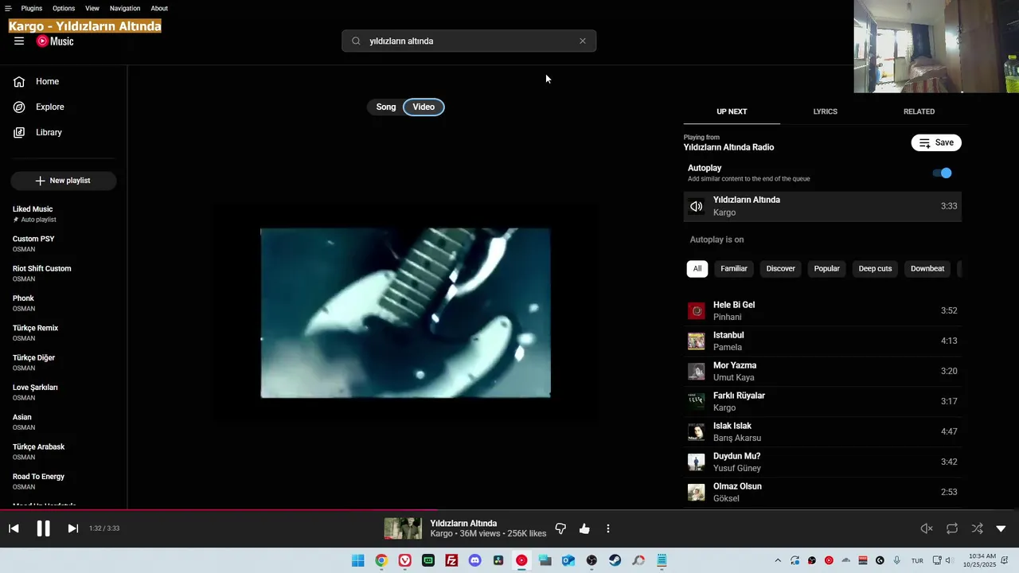Image resolution: width=1019 pixels, height=573 pixels.
Task: Click into the search input field
Action: point(469,41)
